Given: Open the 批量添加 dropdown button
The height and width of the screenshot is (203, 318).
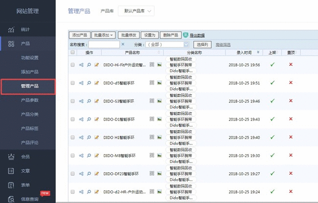Looking at the screenshot, I should 104,35.
